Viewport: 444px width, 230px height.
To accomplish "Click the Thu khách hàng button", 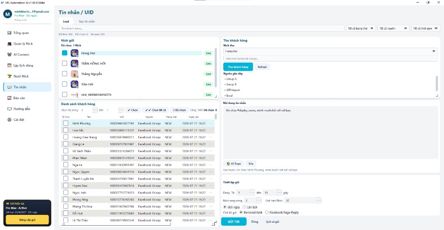I will pos(238,67).
